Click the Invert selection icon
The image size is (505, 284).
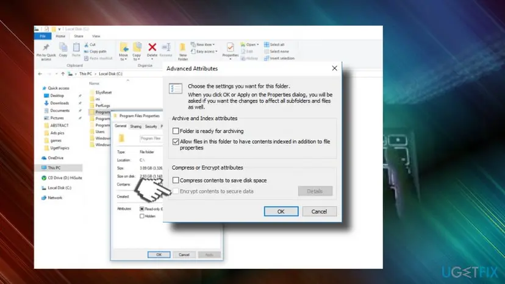[267, 59]
